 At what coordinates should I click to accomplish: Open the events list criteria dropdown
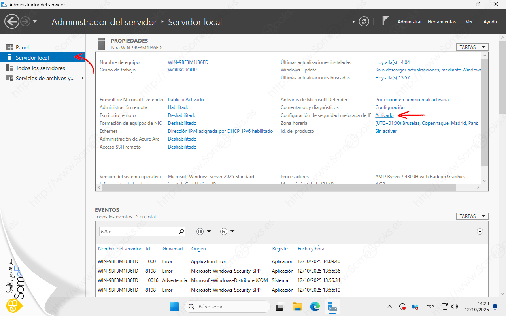(204, 231)
